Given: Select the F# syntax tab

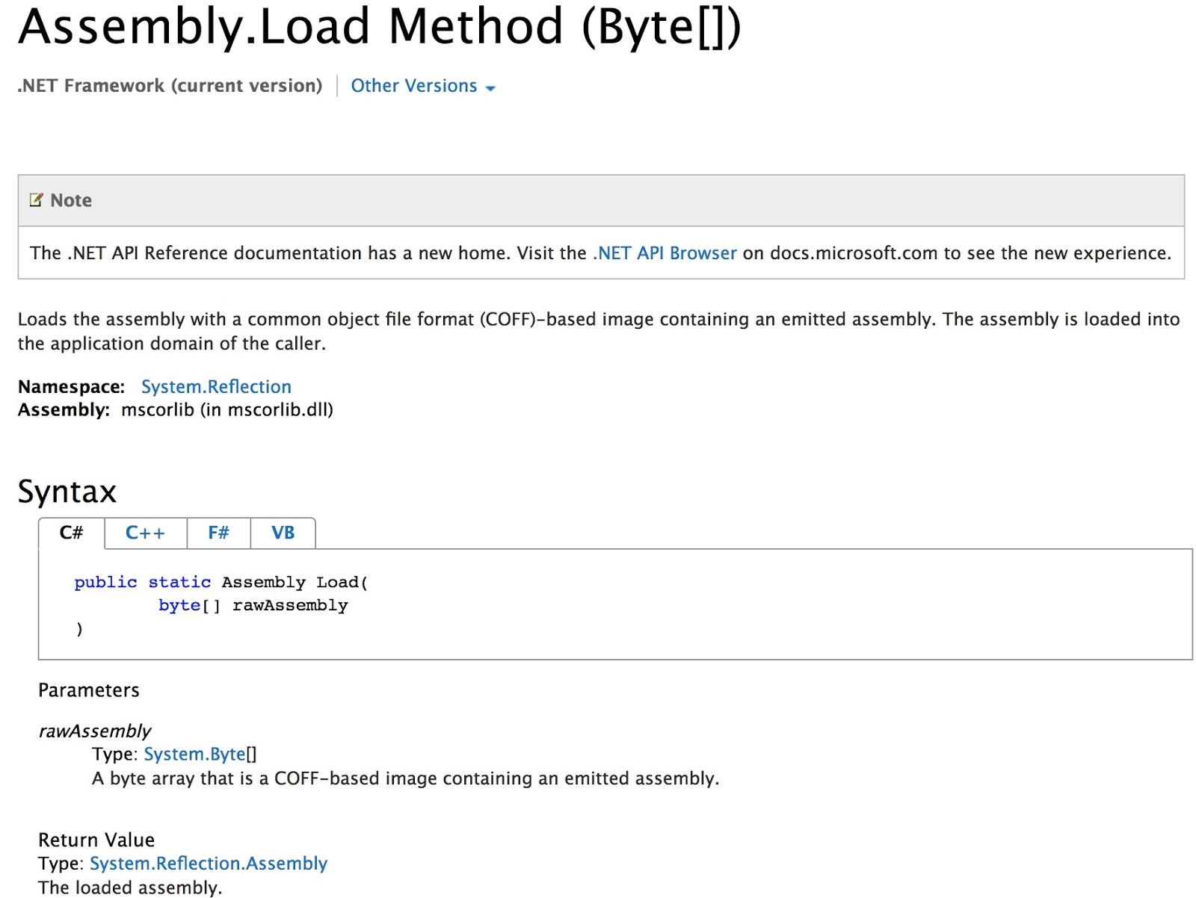Looking at the screenshot, I should pyautogui.click(x=218, y=533).
